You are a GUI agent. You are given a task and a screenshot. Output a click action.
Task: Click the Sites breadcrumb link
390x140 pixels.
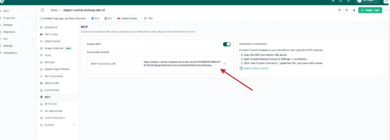pos(54,10)
